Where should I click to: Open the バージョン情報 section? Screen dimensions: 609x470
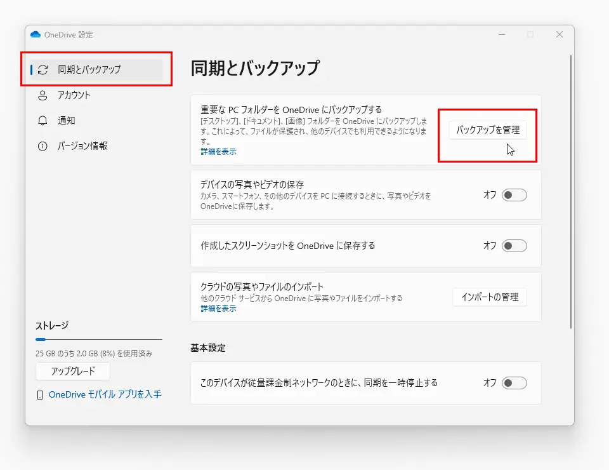click(82, 146)
